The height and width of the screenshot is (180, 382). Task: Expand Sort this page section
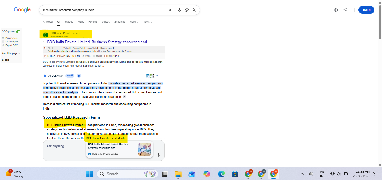tap(11, 53)
